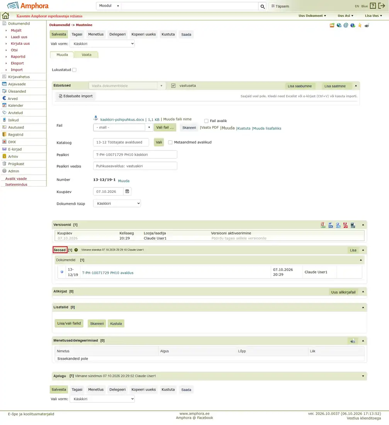Click the help icon beside Seosed
Viewport: 389px width, 425px height.
point(76,250)
